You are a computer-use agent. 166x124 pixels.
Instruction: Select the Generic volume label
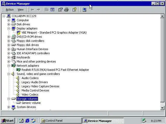31,103
